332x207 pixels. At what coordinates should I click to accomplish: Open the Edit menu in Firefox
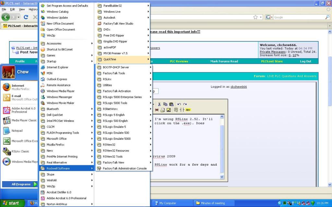[13, 9]
